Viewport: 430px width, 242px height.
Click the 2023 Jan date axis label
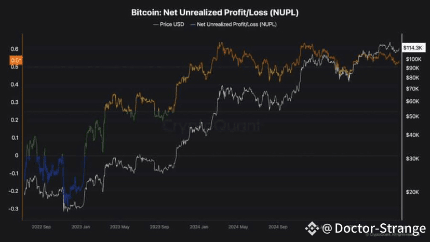pyautogui.click(x=80, y=227)
